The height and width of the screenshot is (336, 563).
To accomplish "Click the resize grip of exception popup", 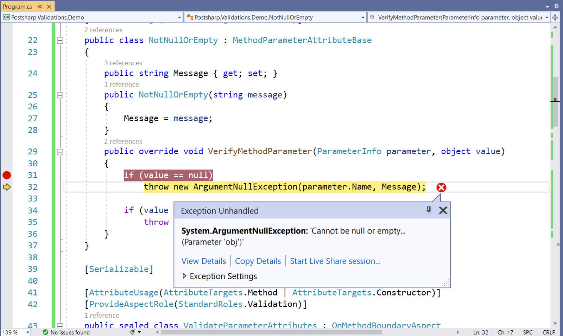I will (446, 283).
